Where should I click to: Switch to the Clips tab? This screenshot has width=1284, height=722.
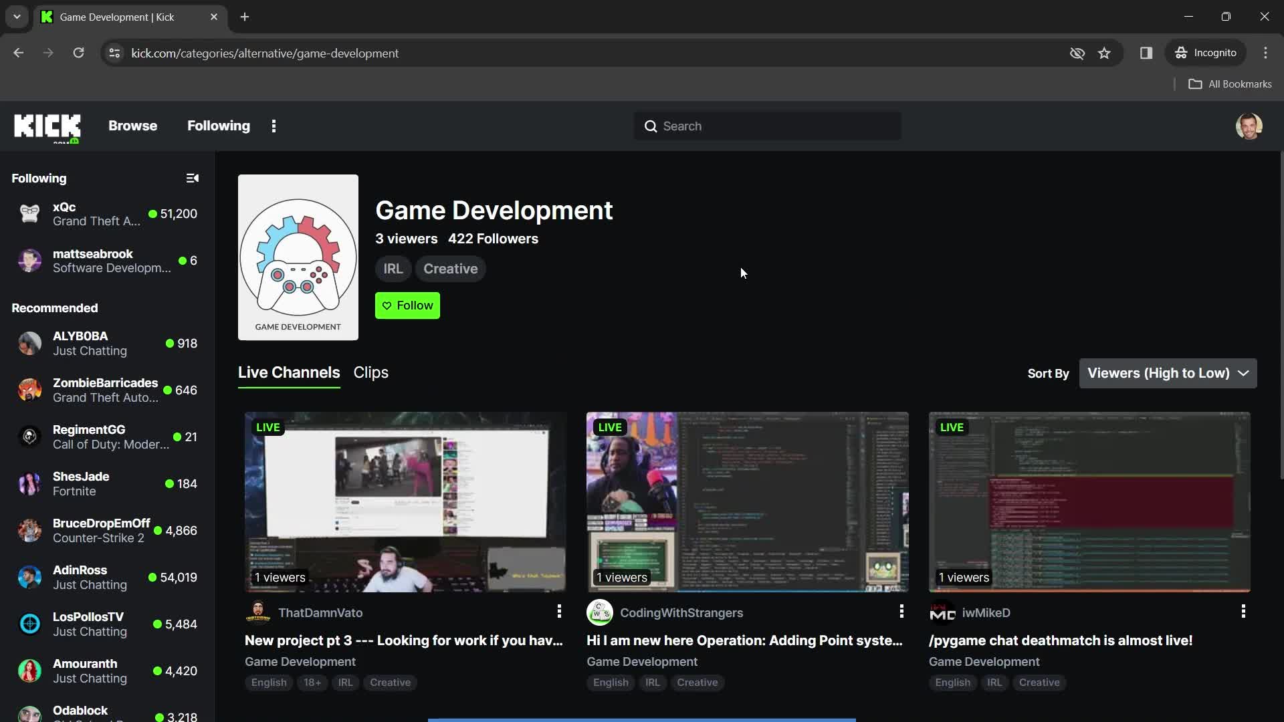click(x=370, y=373)
